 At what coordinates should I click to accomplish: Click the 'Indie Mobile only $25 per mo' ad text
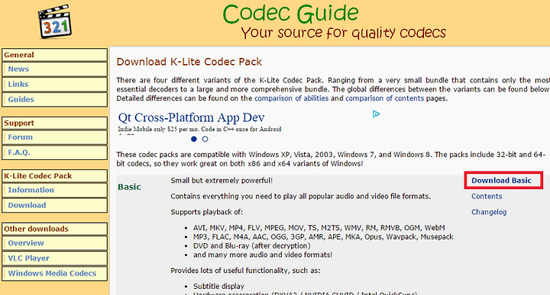tap(199, 129)
